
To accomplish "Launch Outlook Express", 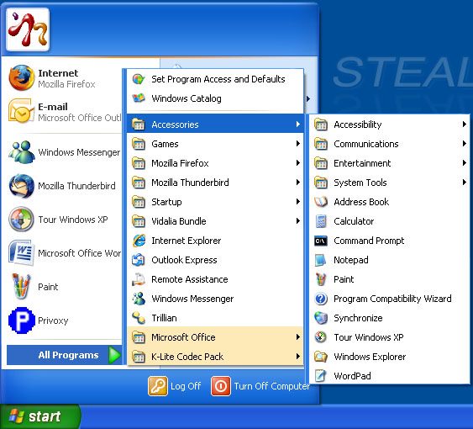I will pos(215,260).
